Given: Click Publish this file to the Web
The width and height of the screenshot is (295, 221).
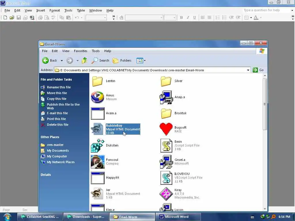Looking at the screenshot, I should tap(63, 106).
